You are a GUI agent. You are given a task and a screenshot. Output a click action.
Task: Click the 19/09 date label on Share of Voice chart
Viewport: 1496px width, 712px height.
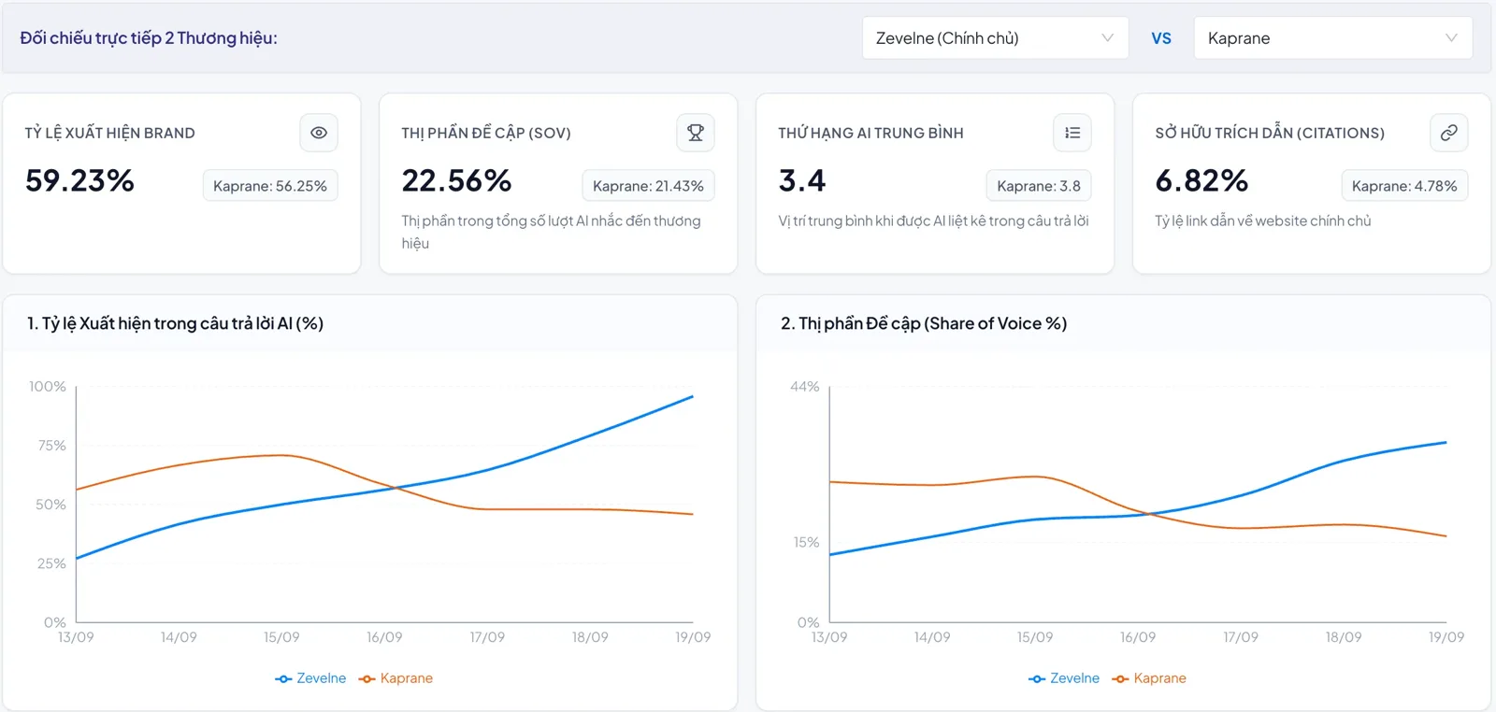point(1446,637)
